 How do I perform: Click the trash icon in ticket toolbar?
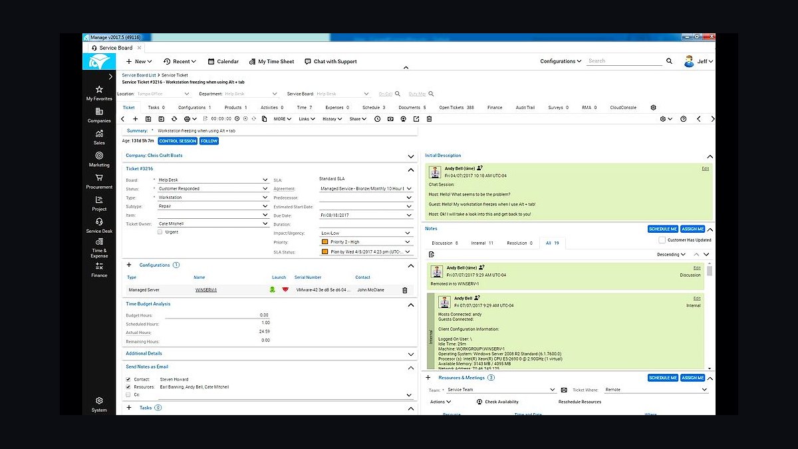[429, 119]
